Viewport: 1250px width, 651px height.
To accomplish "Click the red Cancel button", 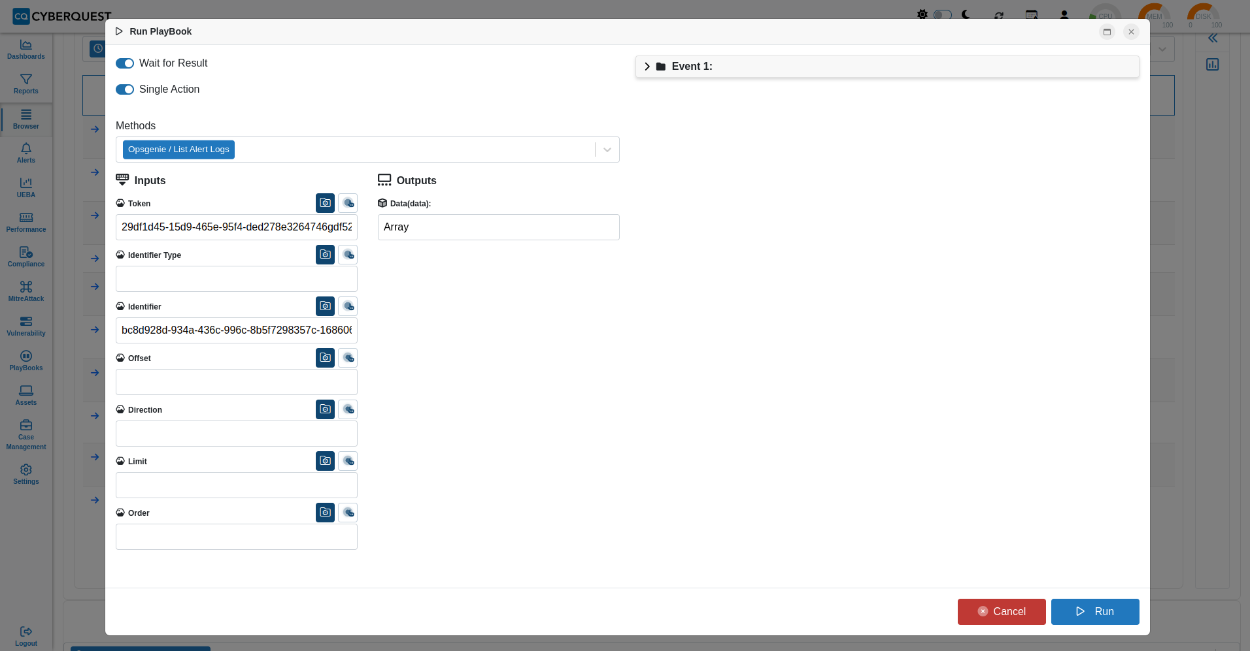I will pos(1002,612).
